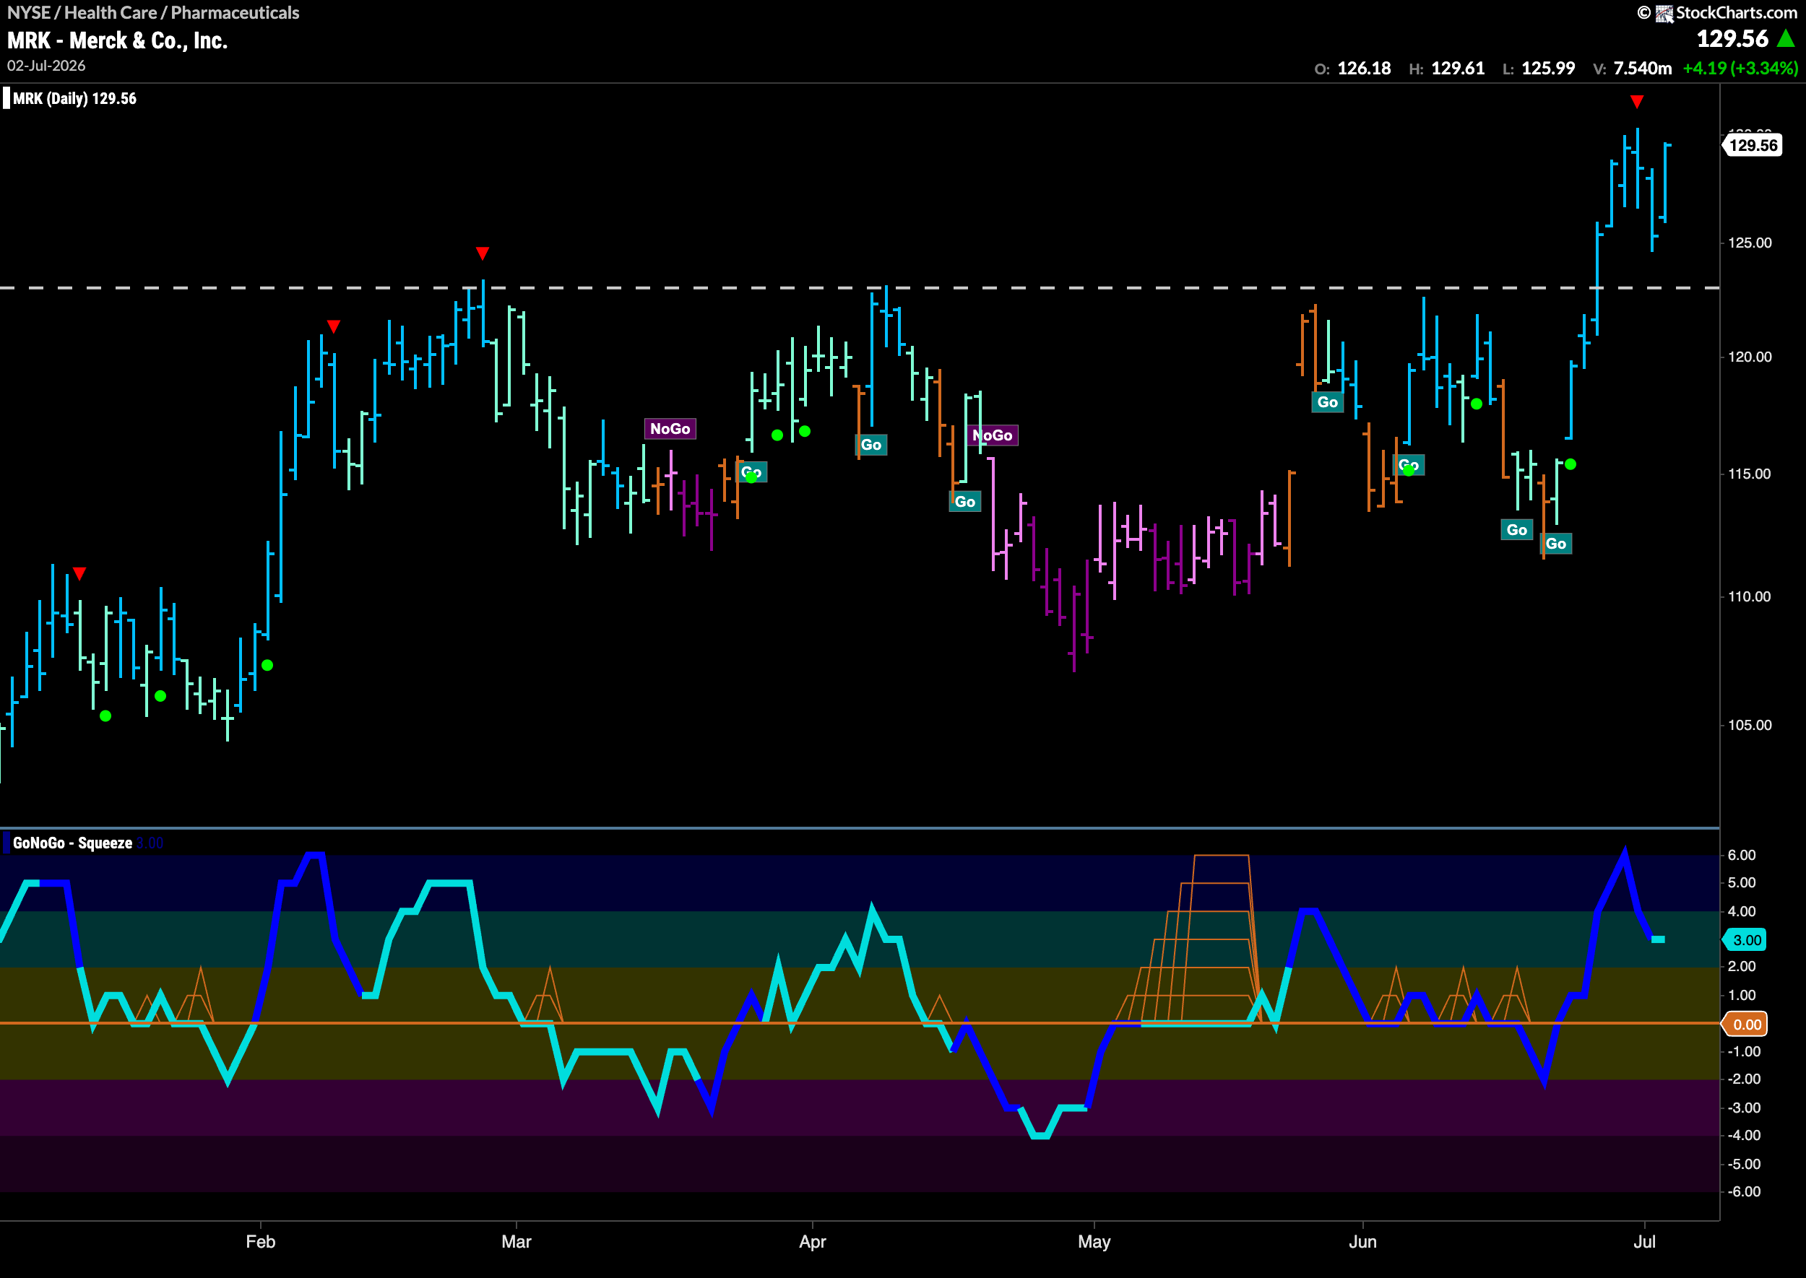The width and height of the screenshot is (1806, 1278).
Task: Click the -6.00 oscillator axis label
Action: click(1743, 1191)
